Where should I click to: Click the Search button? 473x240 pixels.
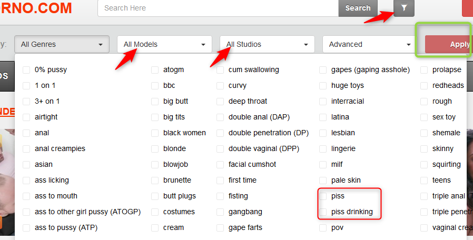pos(358,8)
